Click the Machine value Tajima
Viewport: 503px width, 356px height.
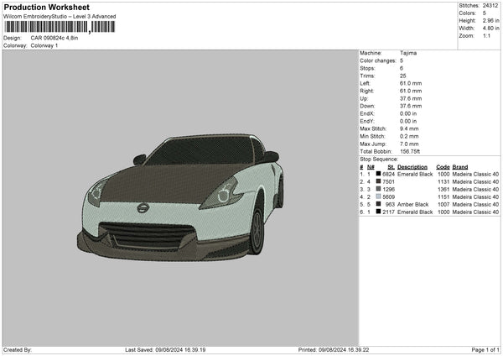(408, 53)
